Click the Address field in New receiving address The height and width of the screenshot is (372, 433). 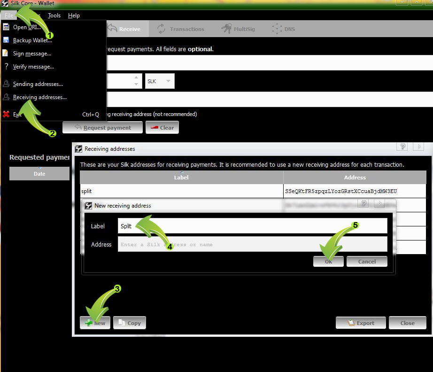point(252,244)
